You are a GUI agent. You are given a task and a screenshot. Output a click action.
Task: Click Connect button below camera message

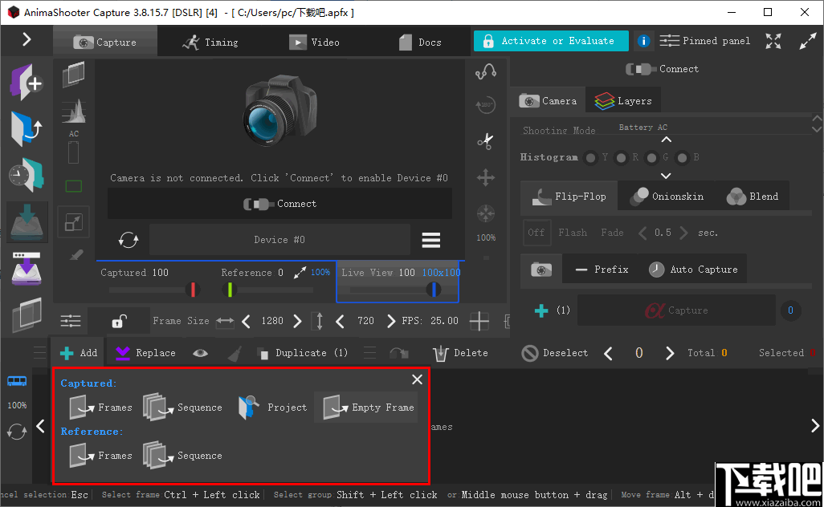click(279, 204)
